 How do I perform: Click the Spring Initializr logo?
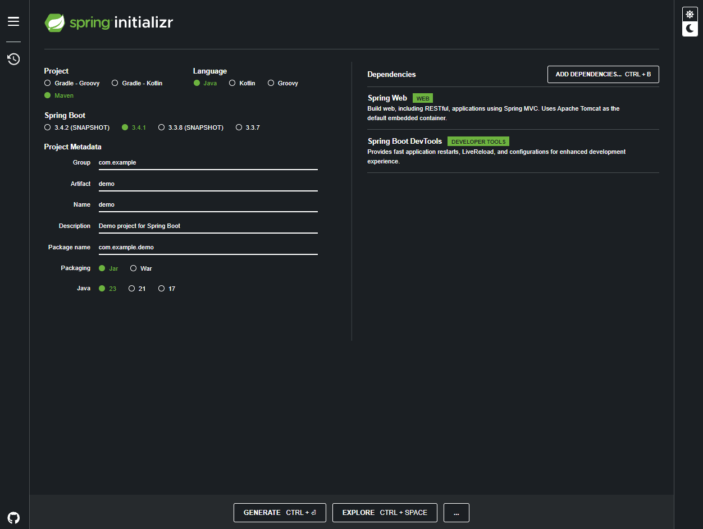coord(109,22)
